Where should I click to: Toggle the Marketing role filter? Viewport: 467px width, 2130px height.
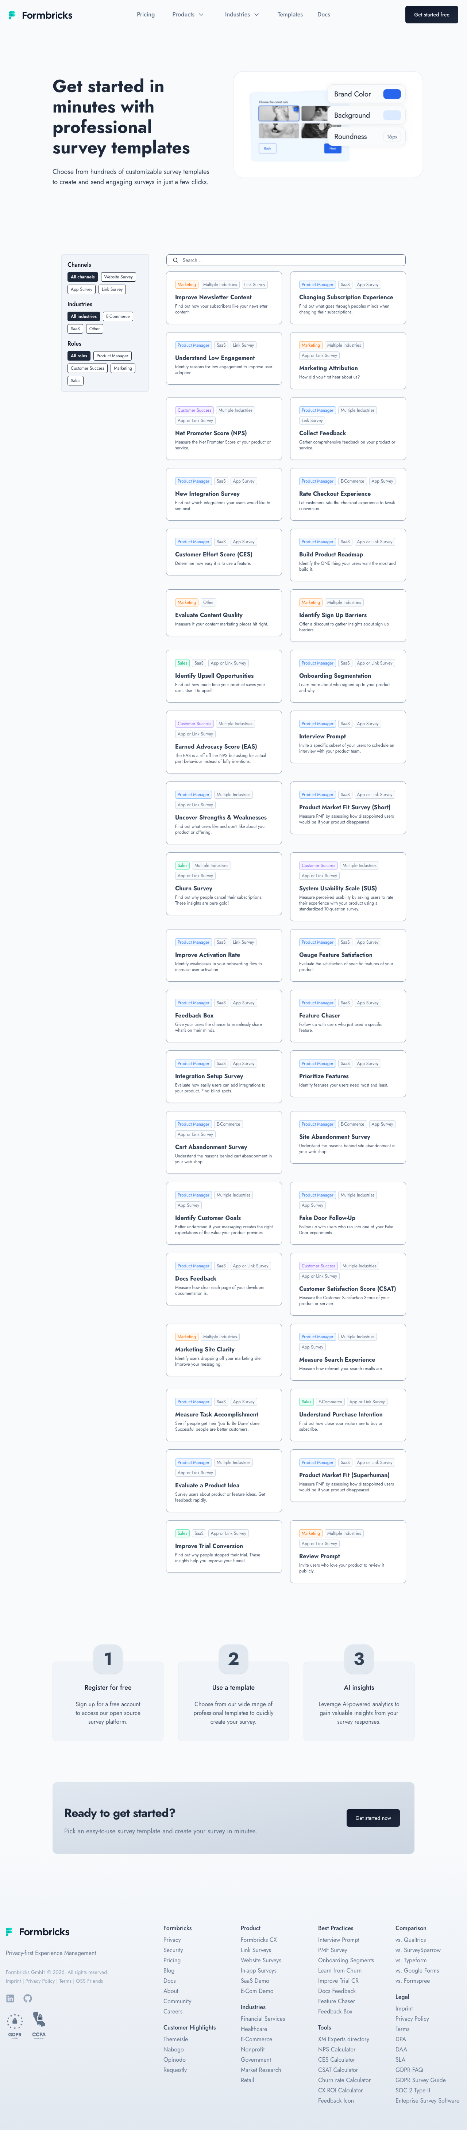click(x=123, y=369)
